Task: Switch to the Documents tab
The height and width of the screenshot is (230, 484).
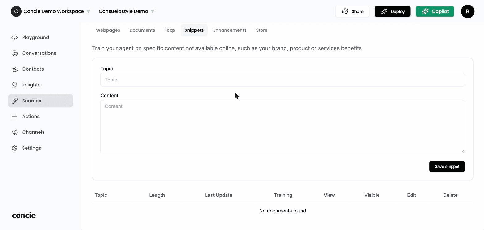Action: [x=142, y=30]
